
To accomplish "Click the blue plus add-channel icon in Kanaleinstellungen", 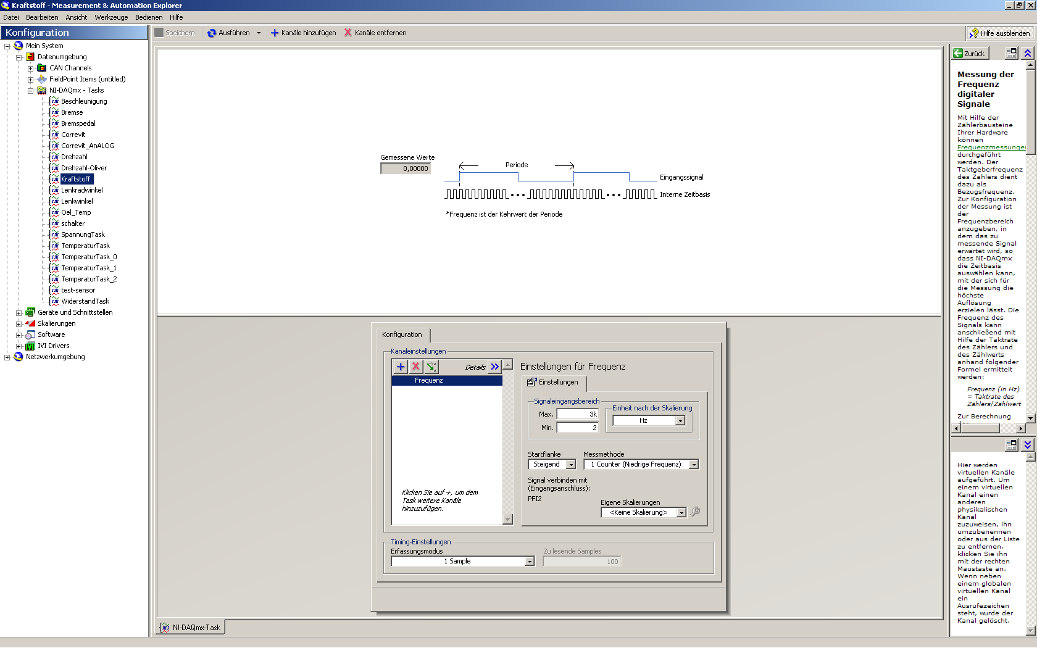I will pos(401,367).
